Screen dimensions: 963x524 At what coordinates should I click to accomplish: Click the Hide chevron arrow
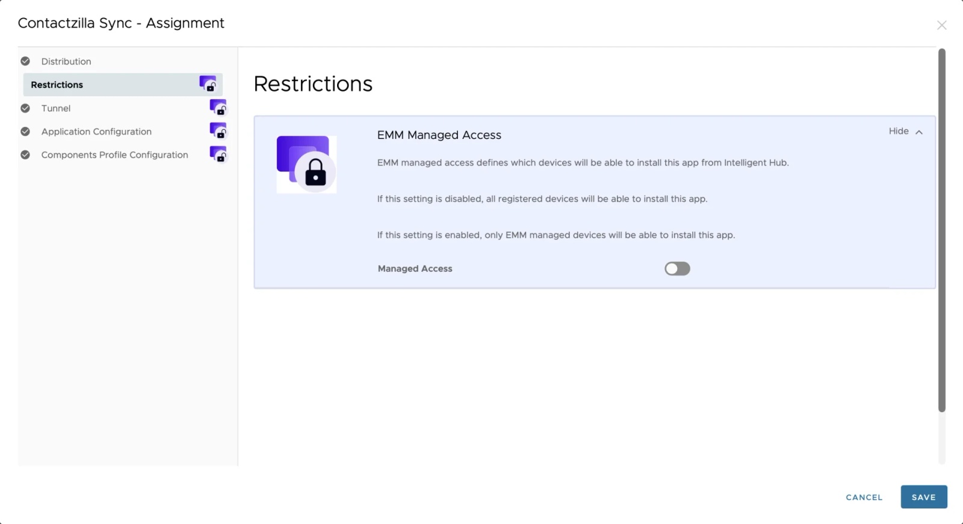(918, 131)
